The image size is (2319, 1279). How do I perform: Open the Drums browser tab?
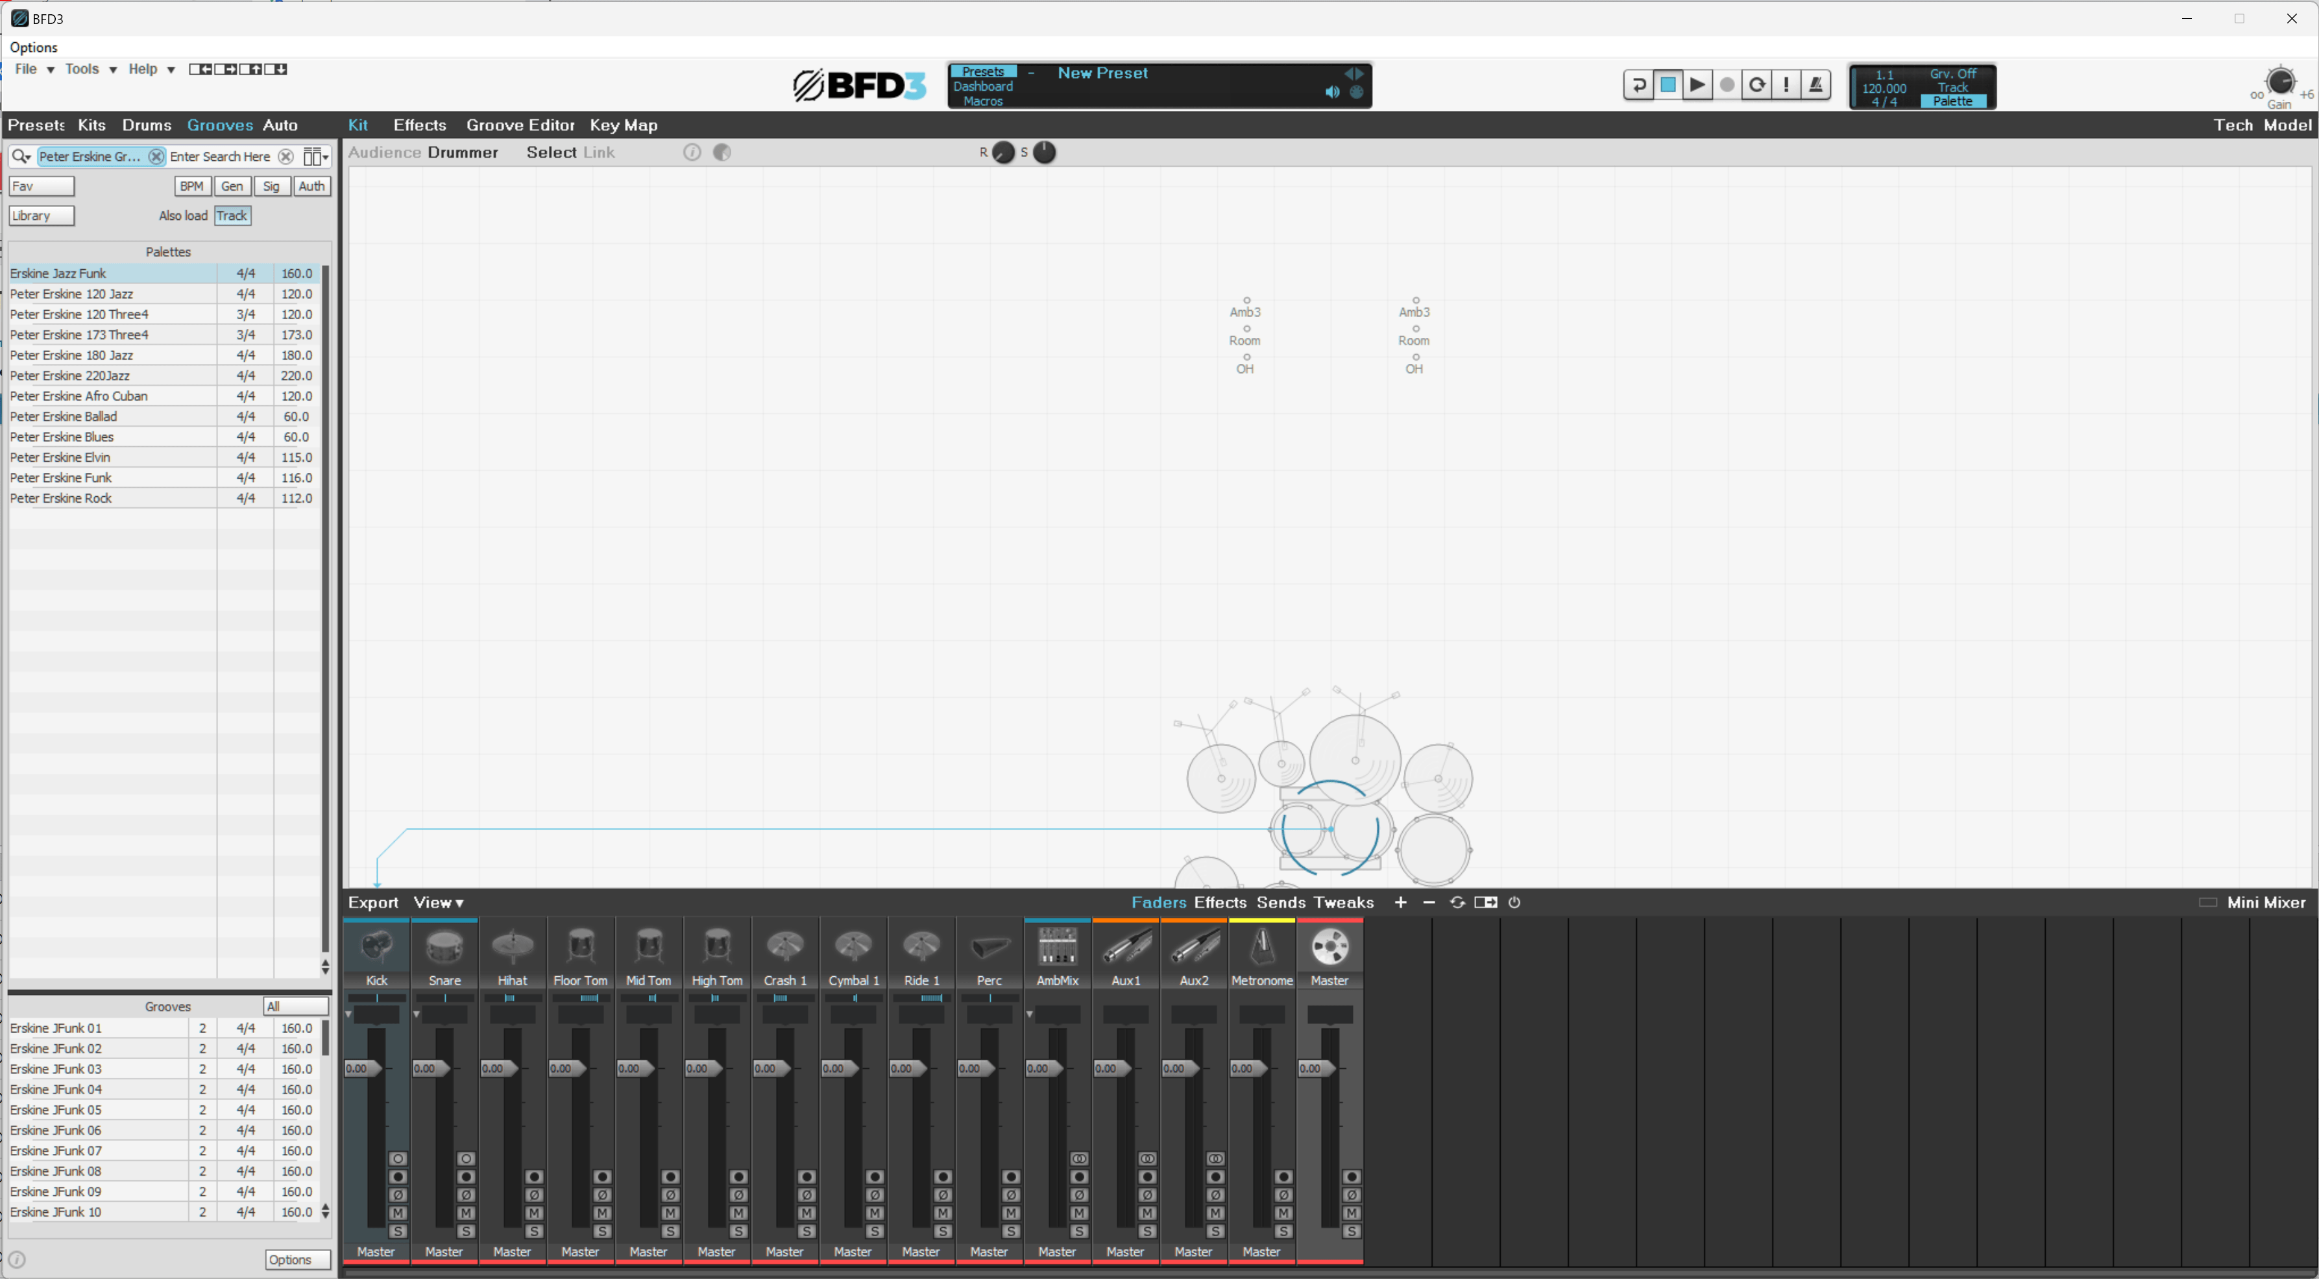(147, 125)
